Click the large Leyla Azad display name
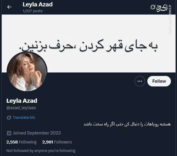The width and height of the screenshot is (177, 156). point(22,101)
